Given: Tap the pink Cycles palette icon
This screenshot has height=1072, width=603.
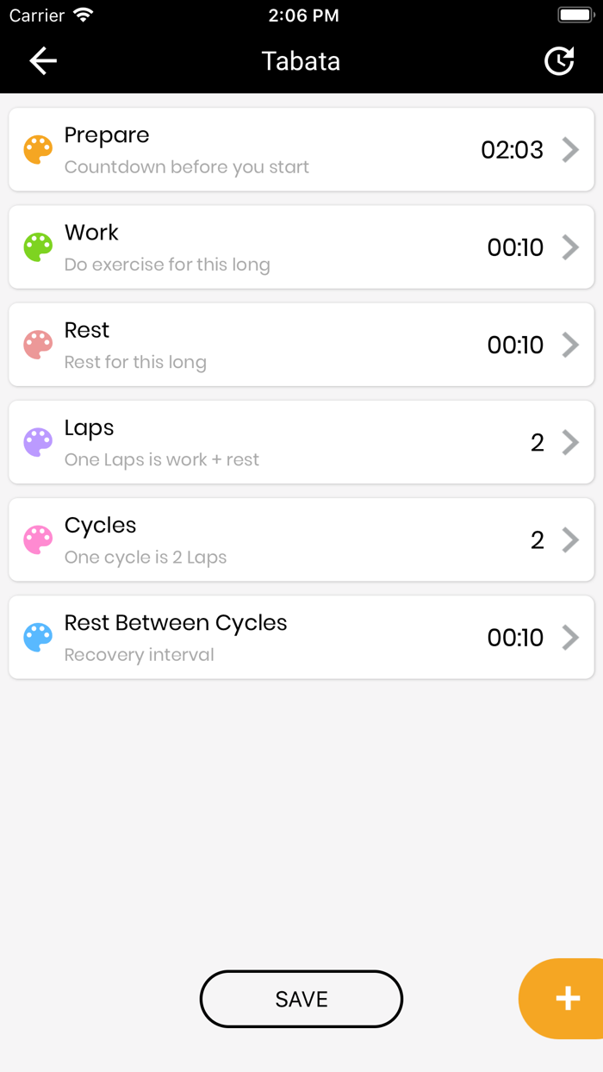Looking at the screenshot, I should 36,539.
